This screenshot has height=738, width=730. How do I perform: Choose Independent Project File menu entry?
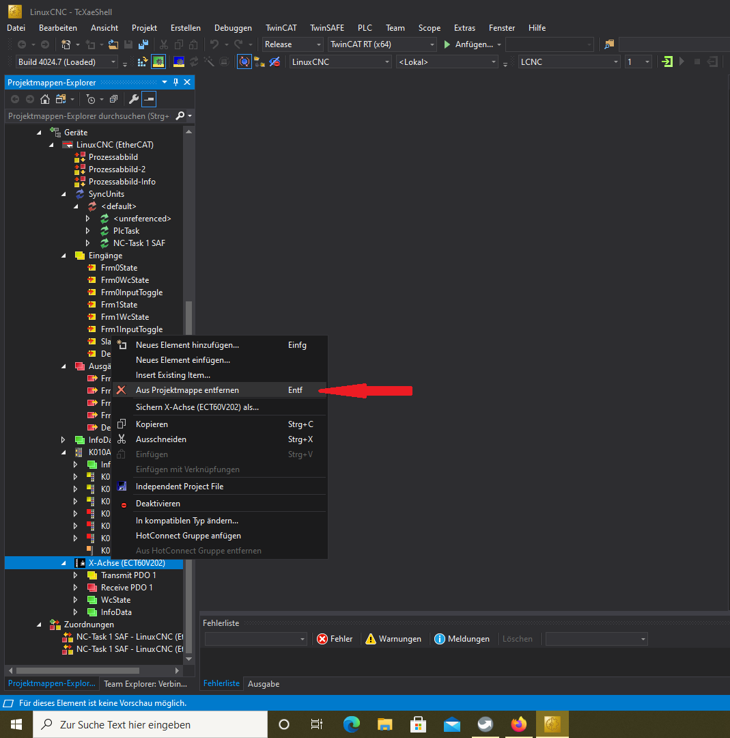point(219,487)
